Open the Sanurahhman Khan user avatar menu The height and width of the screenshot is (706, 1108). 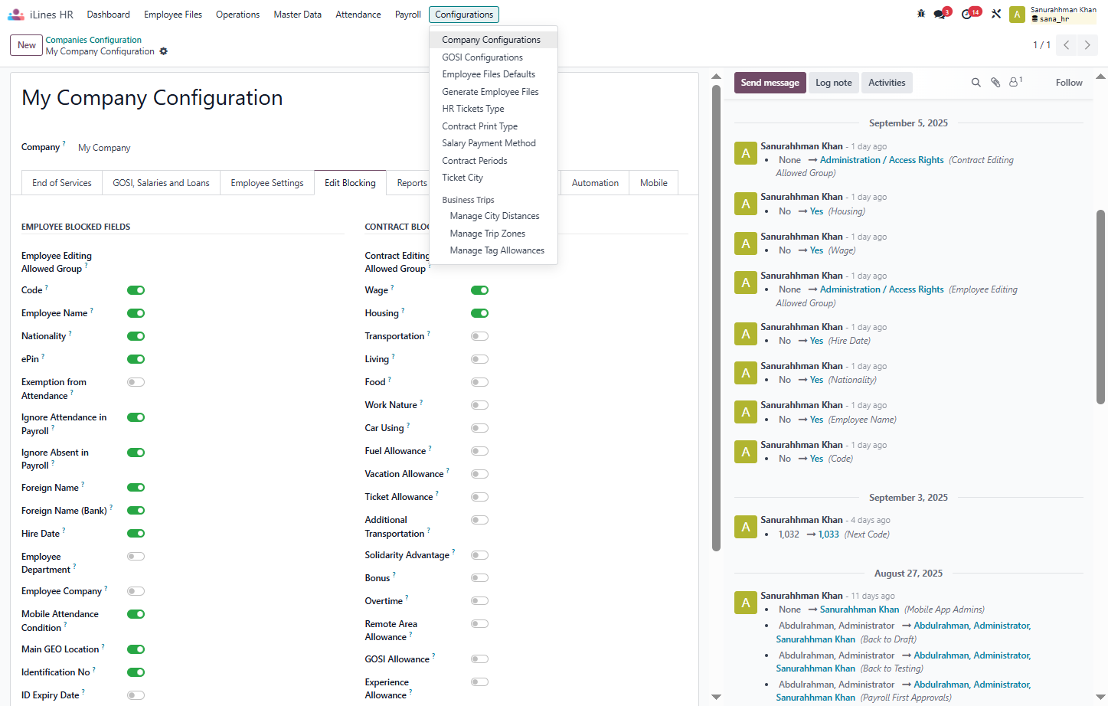[1017, 15]
